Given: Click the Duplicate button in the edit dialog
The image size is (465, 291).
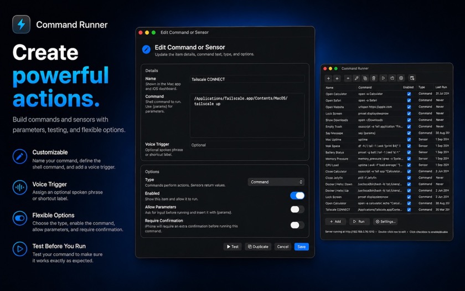Looking at the screenshot, I should tap(258, 247).
